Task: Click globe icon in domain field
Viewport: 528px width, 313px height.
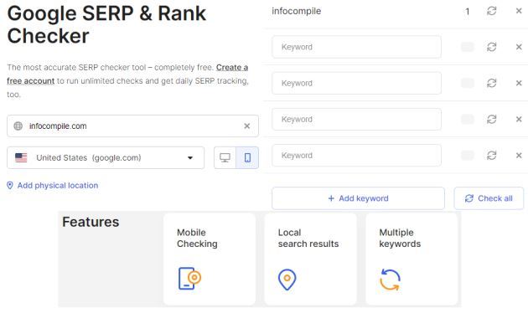Action: point(18,126)
